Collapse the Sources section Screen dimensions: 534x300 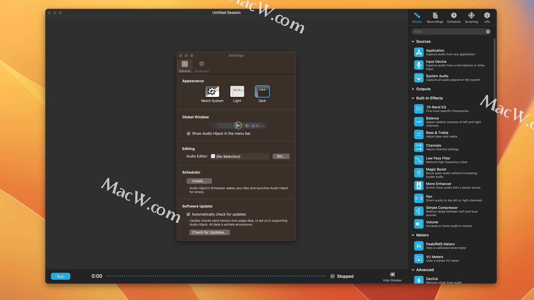(413, 42)
